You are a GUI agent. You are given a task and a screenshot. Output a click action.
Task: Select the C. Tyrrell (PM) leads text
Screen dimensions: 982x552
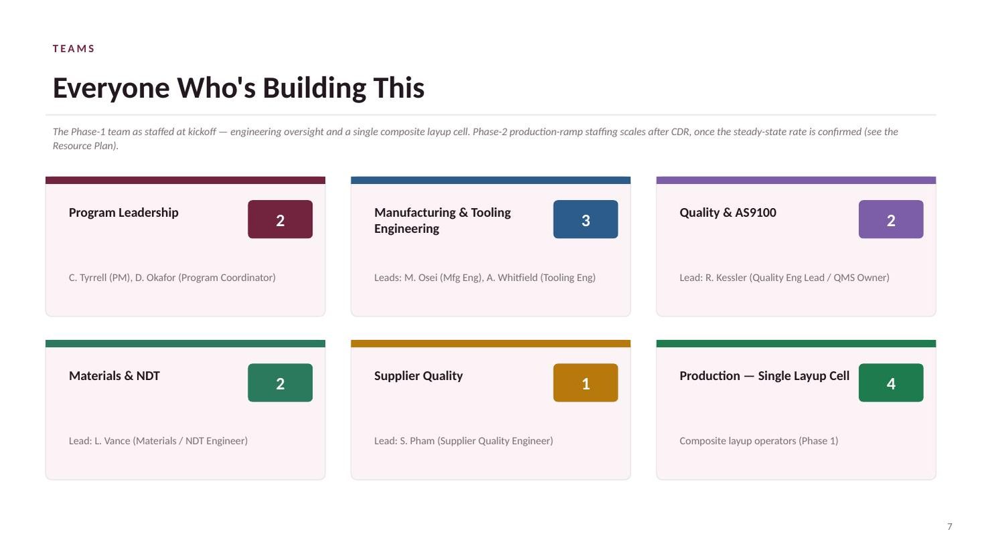pos(172,278)
